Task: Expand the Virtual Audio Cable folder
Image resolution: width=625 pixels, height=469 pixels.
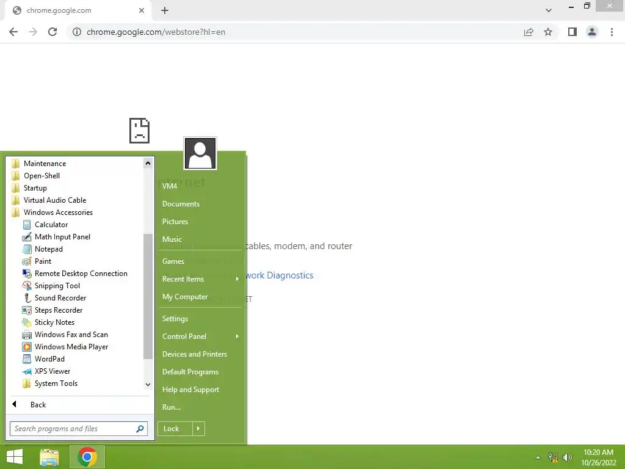Action: (49, 200)
